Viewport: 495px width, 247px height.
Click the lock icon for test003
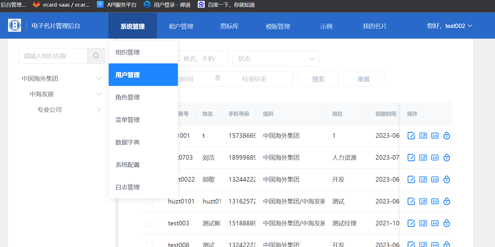447,223
